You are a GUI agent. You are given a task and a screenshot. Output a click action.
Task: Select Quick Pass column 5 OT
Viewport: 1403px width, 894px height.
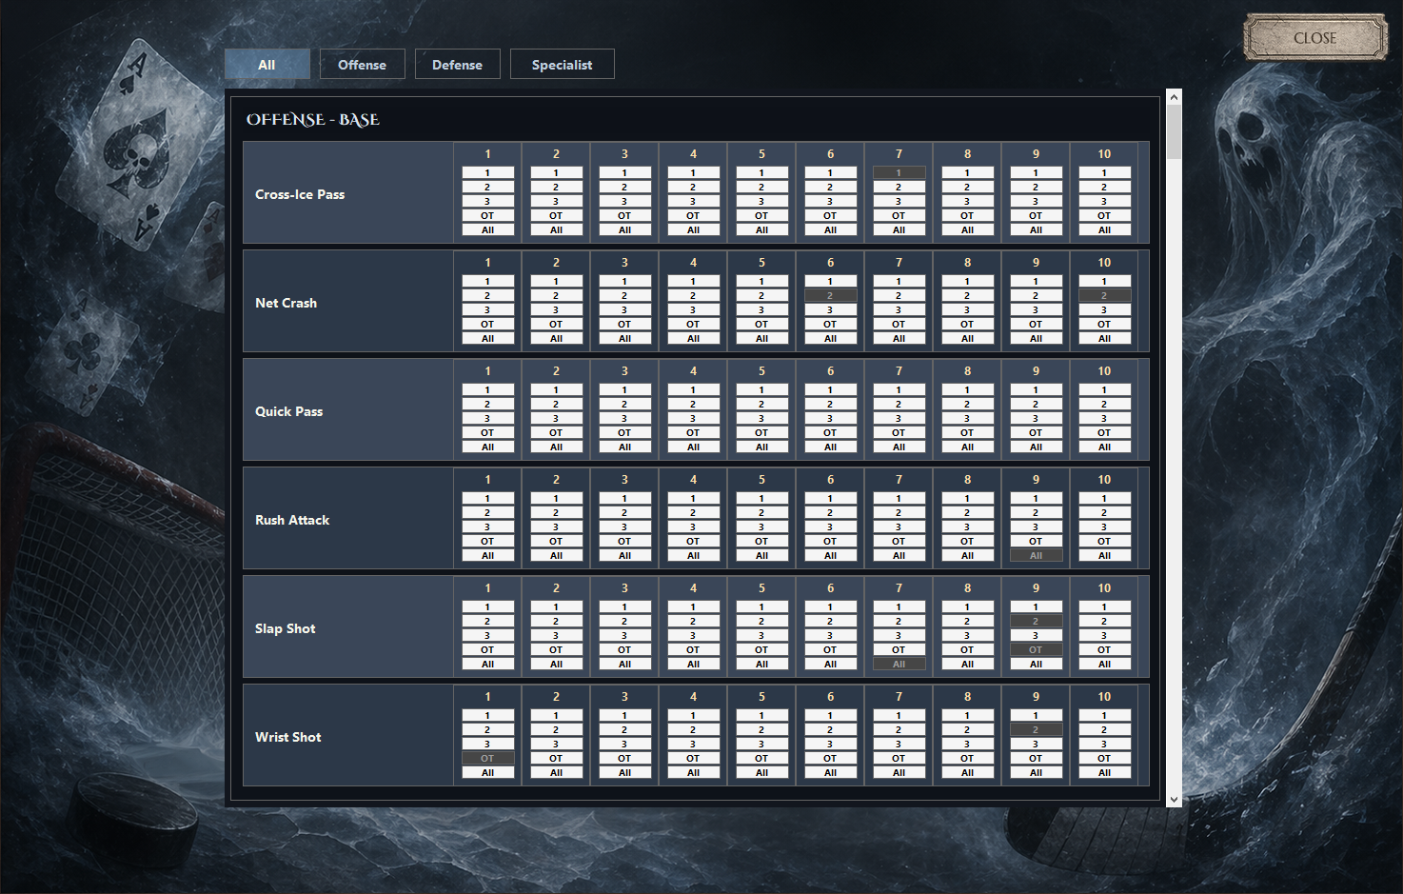[x=761, y=433]
